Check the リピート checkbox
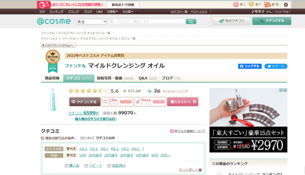Image resolution: width=305 pixels, height=175 pixels. pos(86,166)
